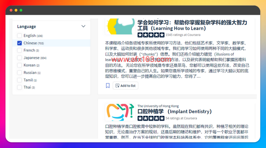
Task: Check the English language filter
Action: [19, 36]
